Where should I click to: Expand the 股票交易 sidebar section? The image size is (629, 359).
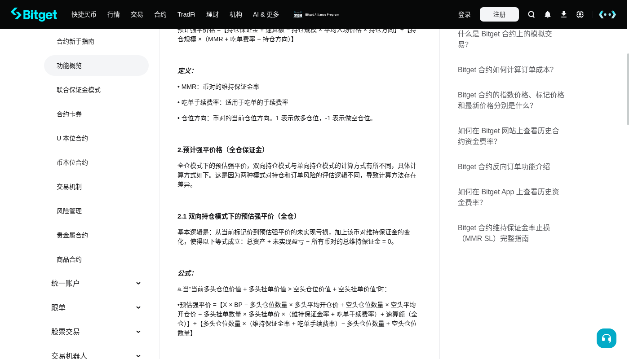[96, 332]
